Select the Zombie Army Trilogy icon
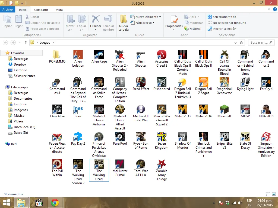Screen dimensions: 278x208 [162, 170]
